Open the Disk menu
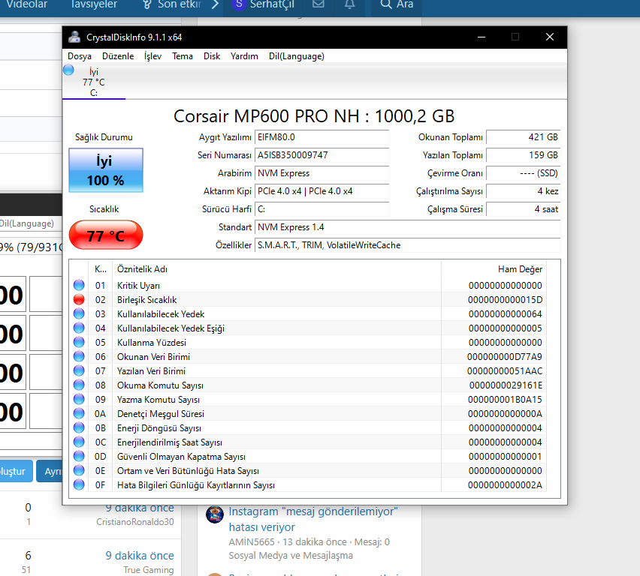Image resolution: width=640 pixels, height=576 pixels. tap(212, 56)
